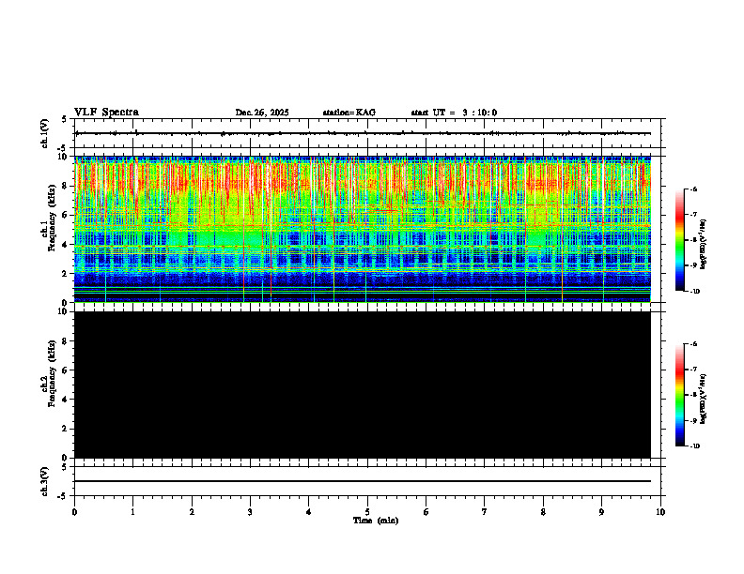
Task: Click the "-6" label on ch.1 color bar
Action: pos(693,189)
